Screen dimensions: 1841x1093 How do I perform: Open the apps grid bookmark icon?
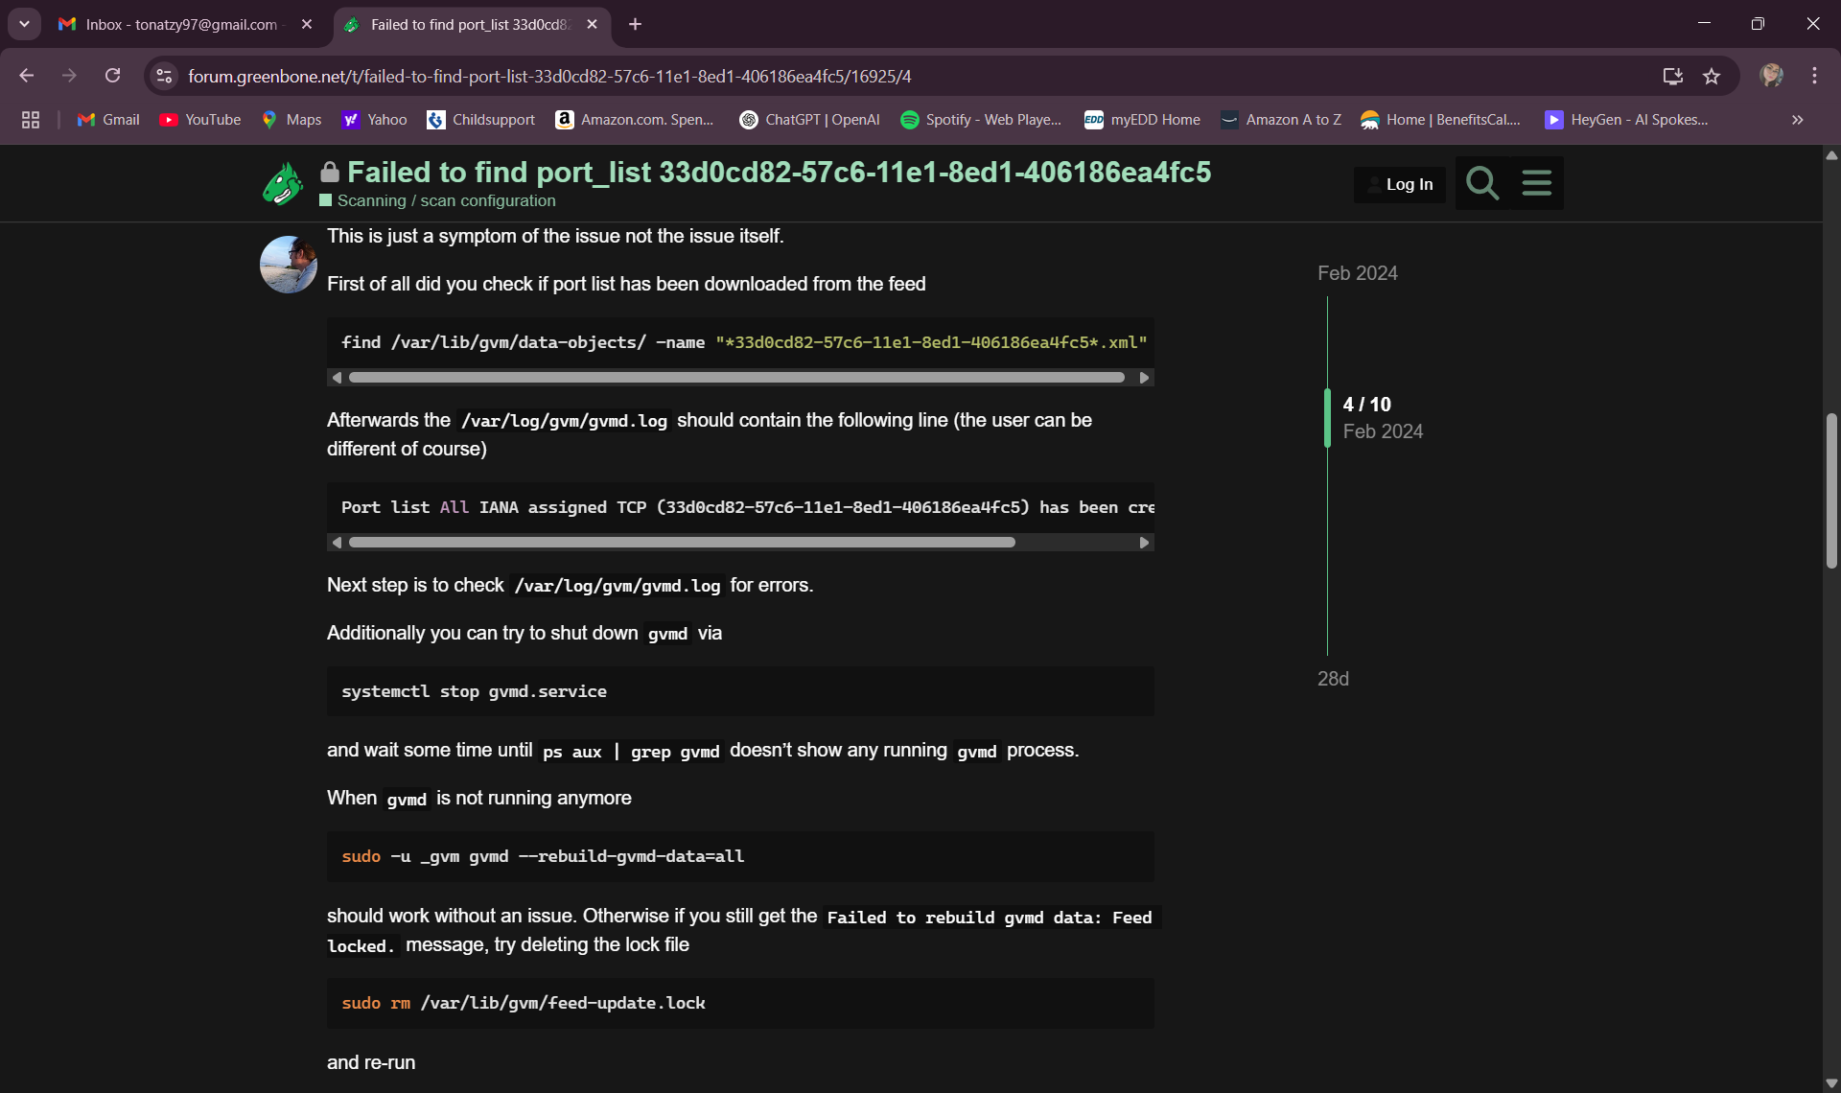click(x=31, y=120)
